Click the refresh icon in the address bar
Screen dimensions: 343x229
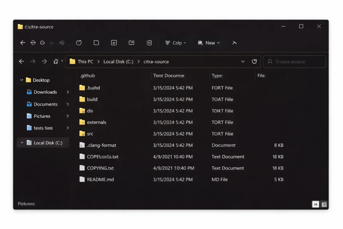[254, 61]
